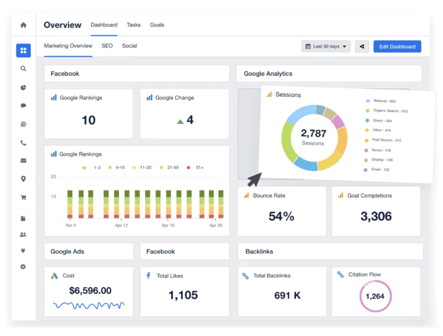
Task: Open the pie chart reports icon in the sidebar
Action: click(23, 87)
